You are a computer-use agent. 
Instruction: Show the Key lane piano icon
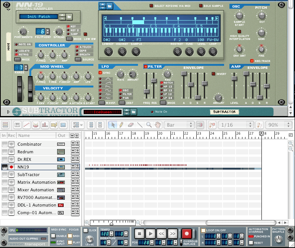17,125
